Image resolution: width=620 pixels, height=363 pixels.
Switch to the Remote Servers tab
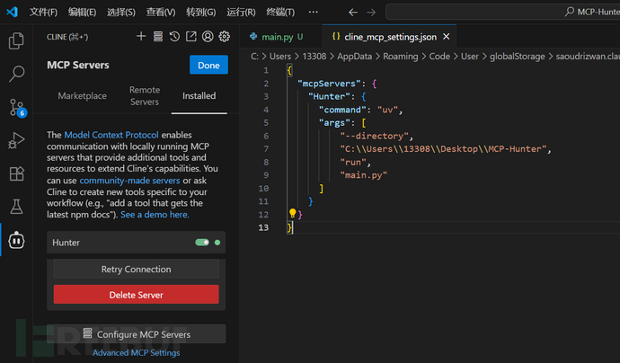coord(145,96)
